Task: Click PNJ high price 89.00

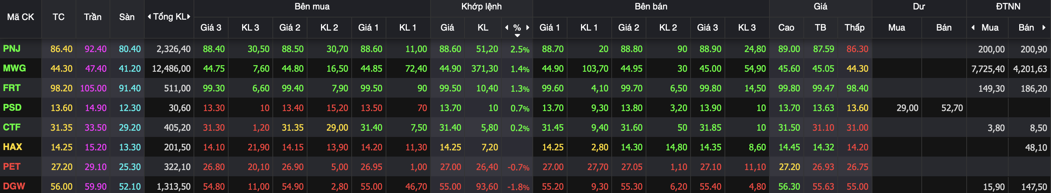Action: click(789, 49)
